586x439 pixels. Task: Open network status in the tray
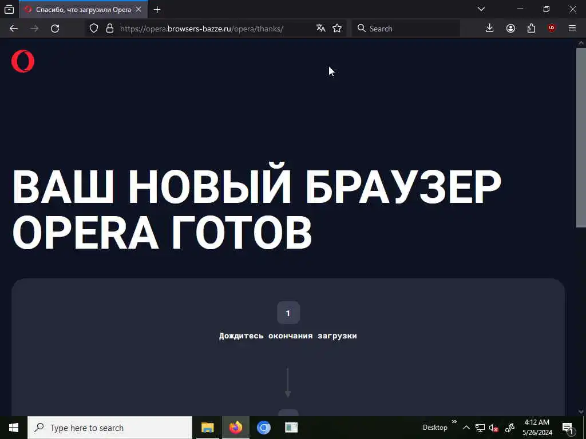click(x=480, y=428)
